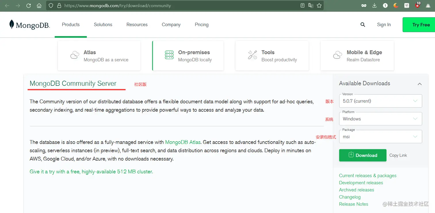Click the On-premises server stack icon

169,55
